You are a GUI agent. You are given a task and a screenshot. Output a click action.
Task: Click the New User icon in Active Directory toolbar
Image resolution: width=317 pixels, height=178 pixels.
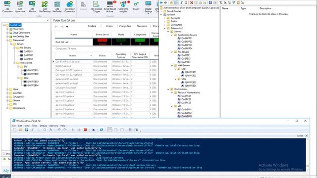pyautogui.click(x=221, y=2)
